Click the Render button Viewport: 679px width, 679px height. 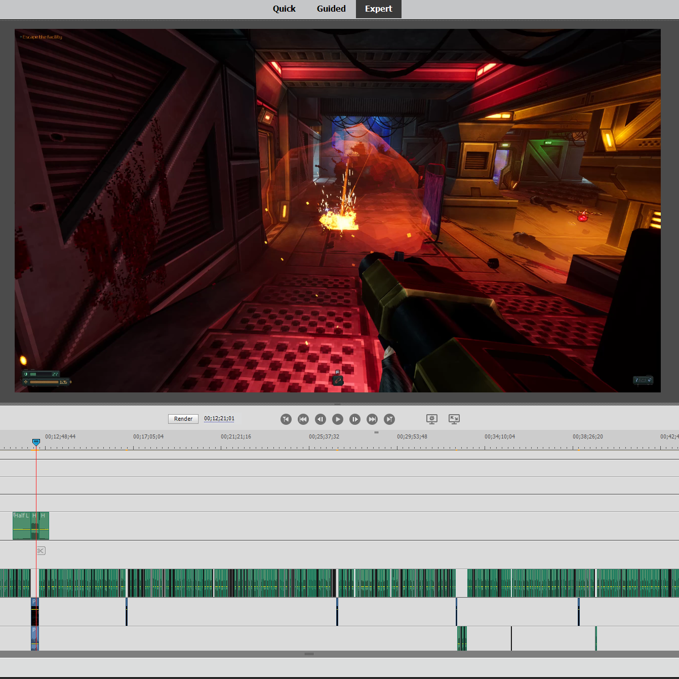pyautogui.click(x=183, y=419)
